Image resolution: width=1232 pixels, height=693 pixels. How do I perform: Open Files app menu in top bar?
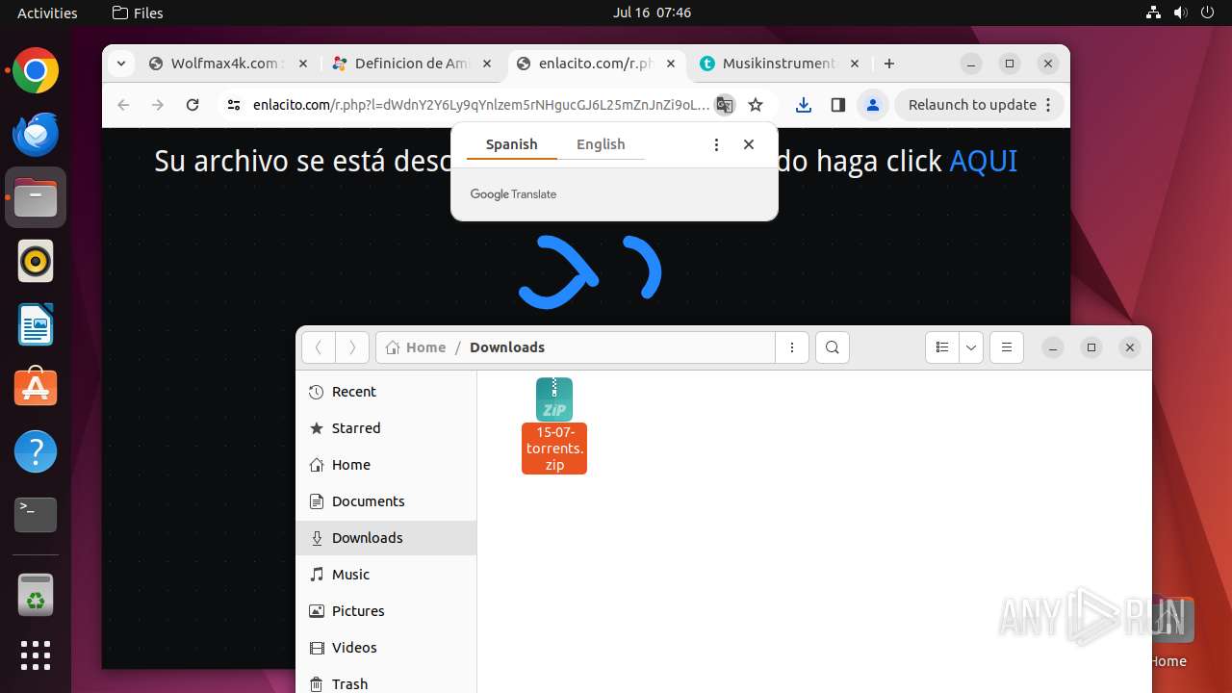[x=138, y=13]
